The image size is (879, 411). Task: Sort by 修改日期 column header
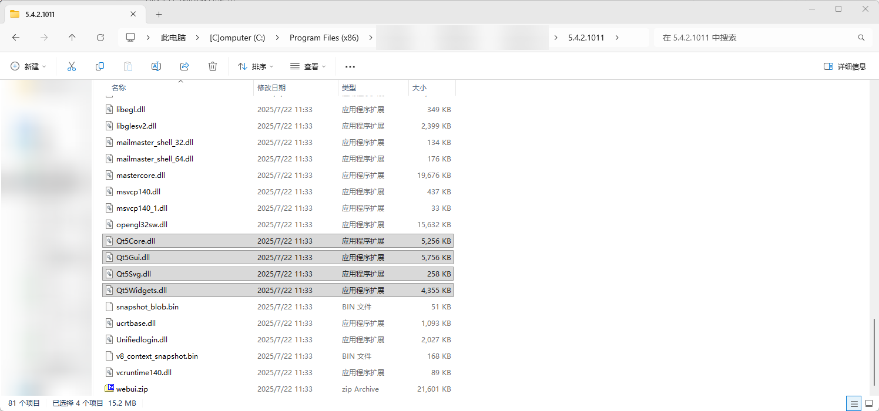(x=271, y=87)
